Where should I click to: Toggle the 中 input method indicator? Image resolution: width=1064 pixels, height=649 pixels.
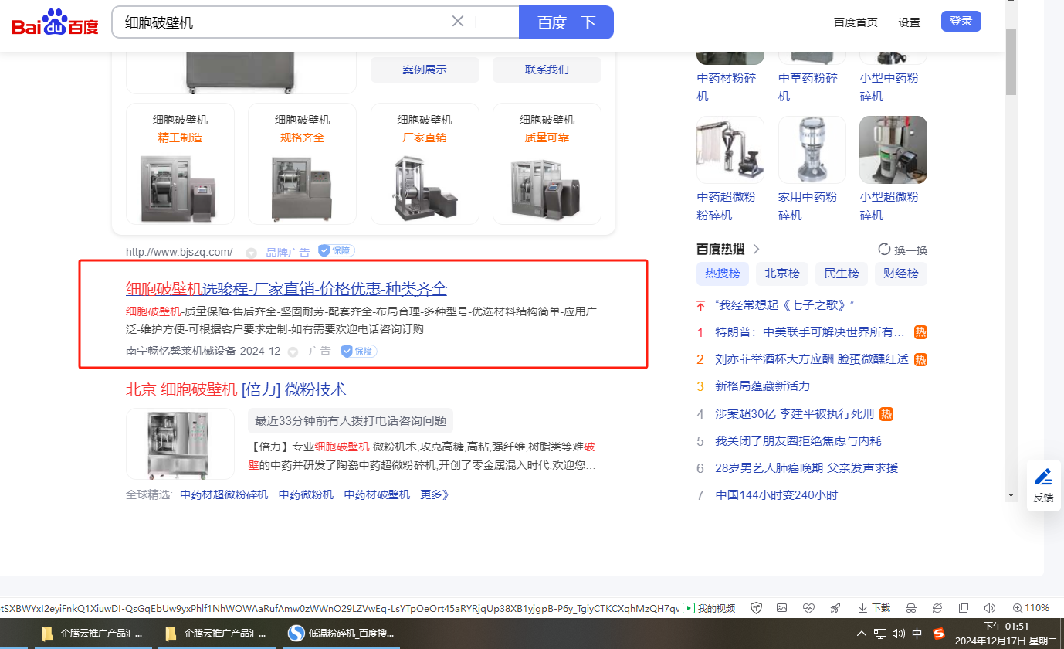coord(917,634)
